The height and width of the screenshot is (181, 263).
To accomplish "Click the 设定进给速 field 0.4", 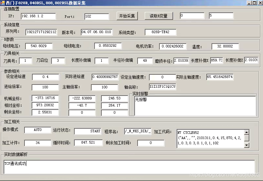I will tap(45, 77).
